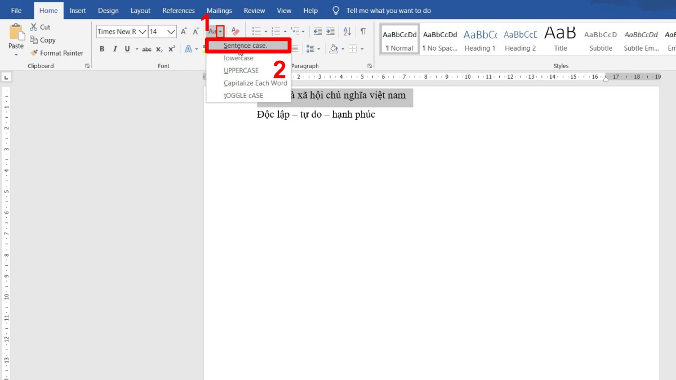Click the right indent marker on ruler
Screen dimensions: 676x380
[606, 79]
